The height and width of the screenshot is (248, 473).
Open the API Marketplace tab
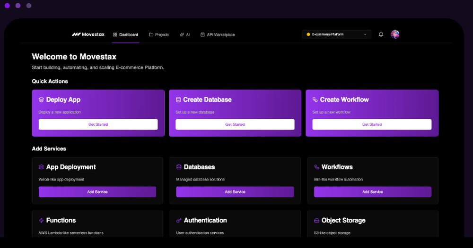pos(218,35)
